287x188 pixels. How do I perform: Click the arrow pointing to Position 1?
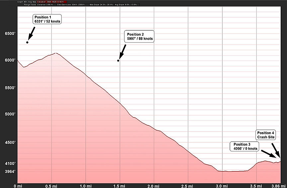tap(31, 33)
